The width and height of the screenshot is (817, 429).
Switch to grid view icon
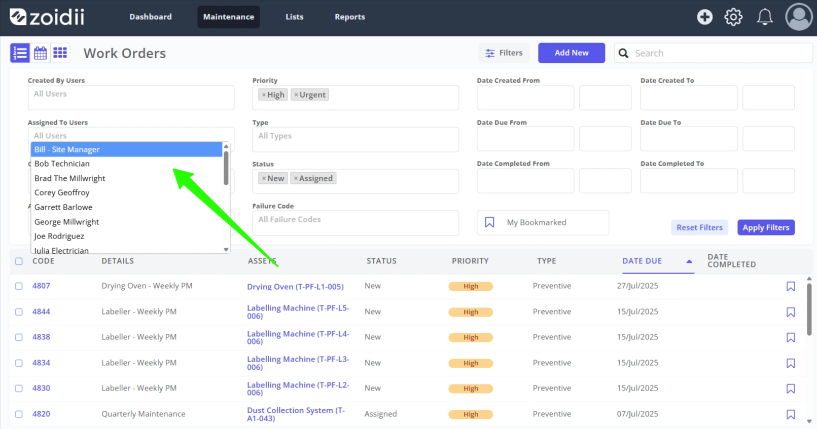[60, 53]
